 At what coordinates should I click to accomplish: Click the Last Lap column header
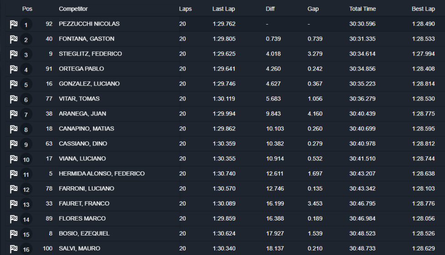pyautogui.click(x=223, y=9)
